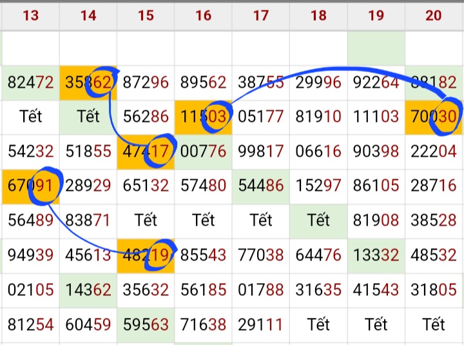Image resolution: width=464 pixels, height=345 pixels.
Task: Select the orange cell 47417
Action: tap(146, 152)
